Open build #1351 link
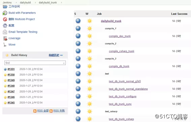The height and width of the screenshot is (122, 191). (11, 69)
